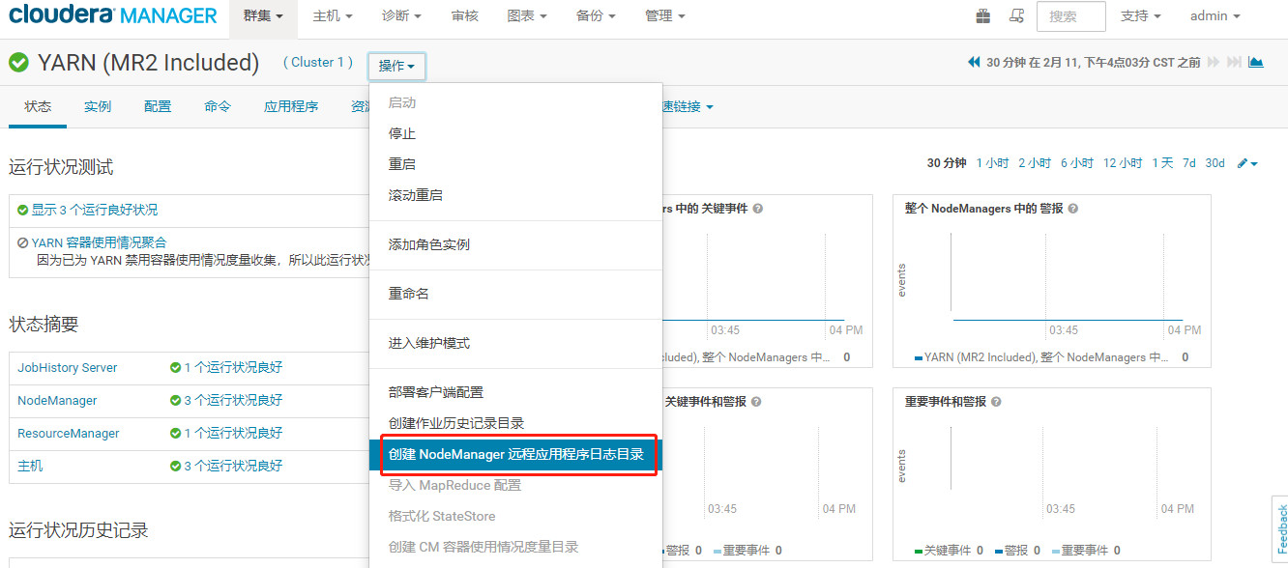Click the Cloudera Manager logo
The height and width of the screenshot is (568, 1288).
(x=113, y=15)
